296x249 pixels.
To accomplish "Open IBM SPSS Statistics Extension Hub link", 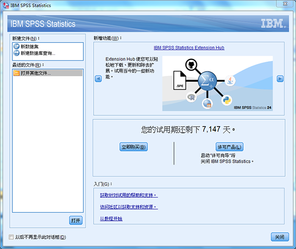I will [189, 48].
